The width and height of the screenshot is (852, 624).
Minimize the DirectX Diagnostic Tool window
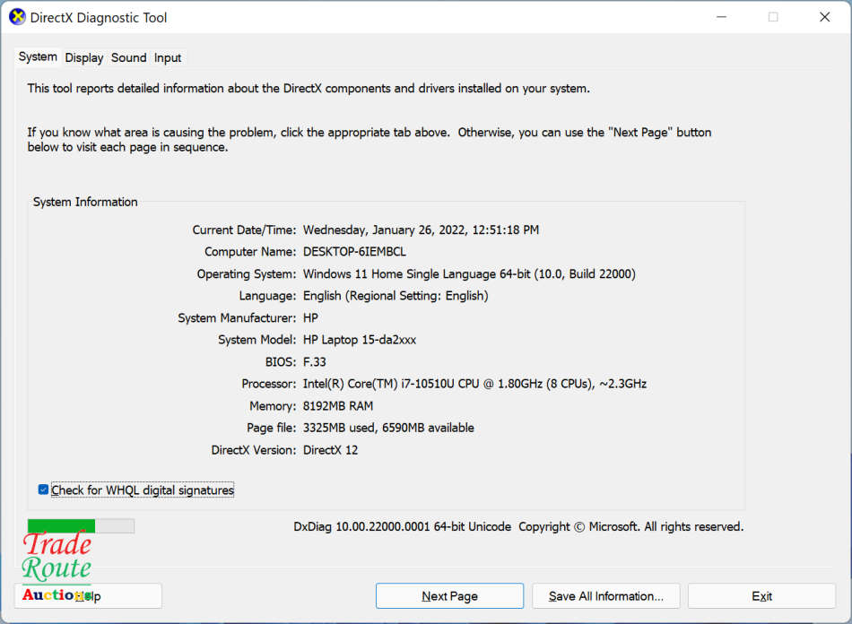pos(722,17)
